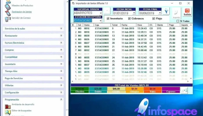
Task: Click the Pago column header
Action: pyautogui.click(x=174, y=25)
